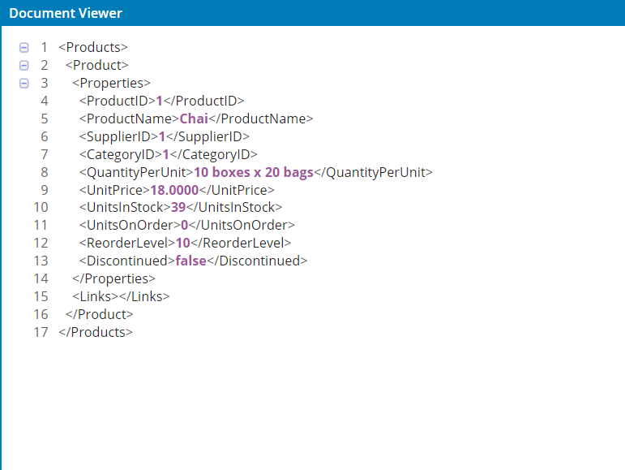Collapse the Properties node on line 3

[24, 84]
